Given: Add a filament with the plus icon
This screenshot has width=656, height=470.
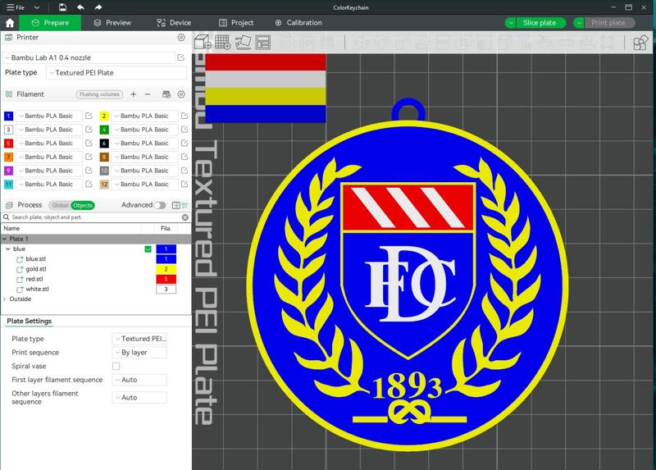Looking at the screenshot, I should [134, 94].
